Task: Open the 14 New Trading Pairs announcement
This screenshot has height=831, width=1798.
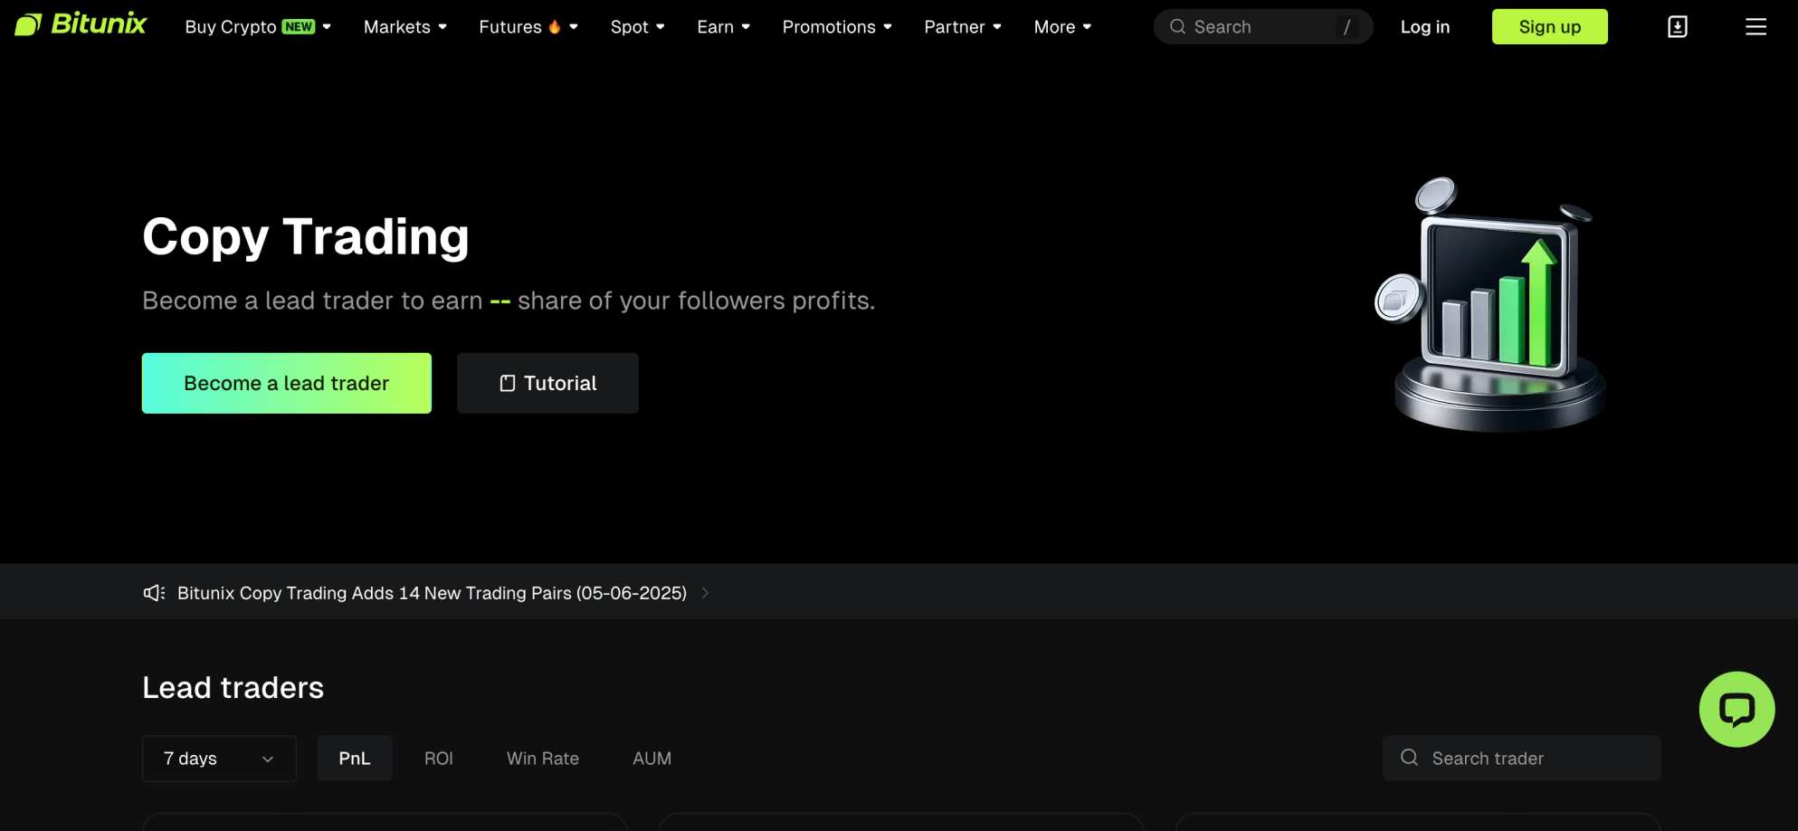Action: [432, 593]
